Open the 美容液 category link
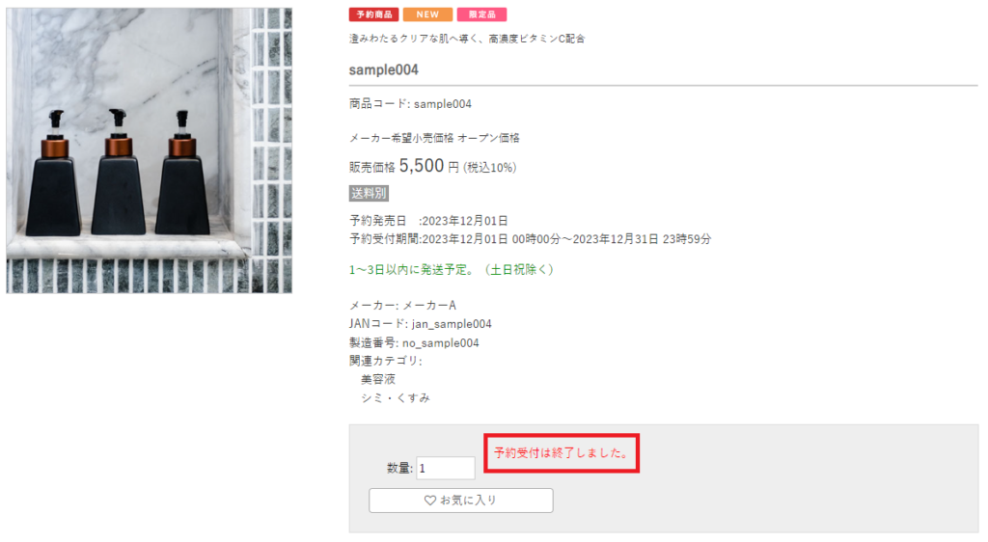 [x=378, y=379]
